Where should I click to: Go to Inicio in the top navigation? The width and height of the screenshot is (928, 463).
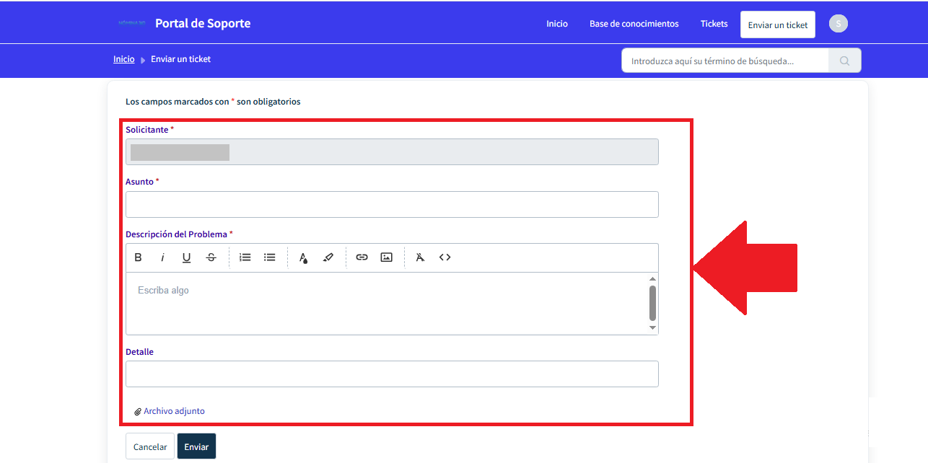point(557,24)
